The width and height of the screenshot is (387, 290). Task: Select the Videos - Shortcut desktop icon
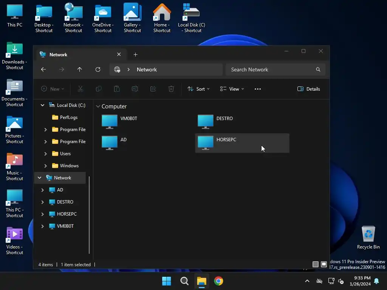15,241
